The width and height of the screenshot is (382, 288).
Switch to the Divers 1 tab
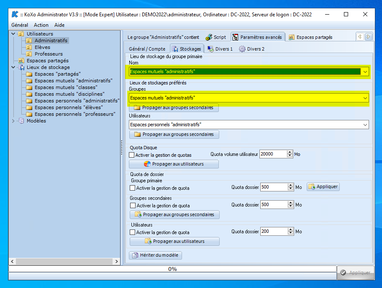220,49
